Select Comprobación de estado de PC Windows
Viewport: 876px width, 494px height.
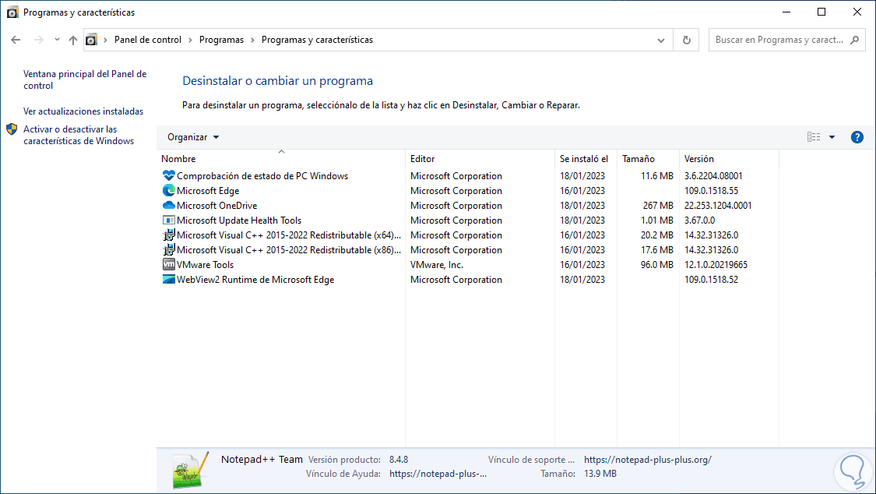[x=262, y=175]
